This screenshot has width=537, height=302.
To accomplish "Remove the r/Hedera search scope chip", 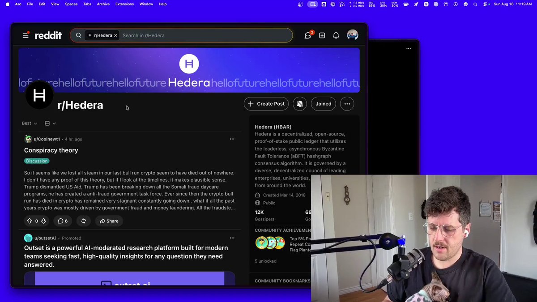I will pos(115,35).
